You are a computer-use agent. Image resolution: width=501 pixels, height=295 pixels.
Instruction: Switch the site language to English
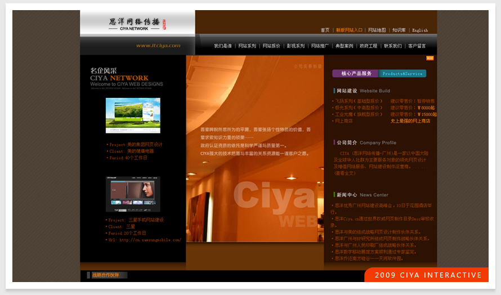coord(420,30)
